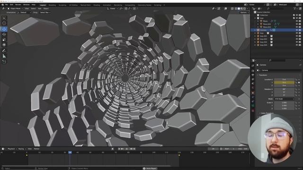303x170 pixels.
Task: Exclude Collection from the view layer
Action: point(294,15)
